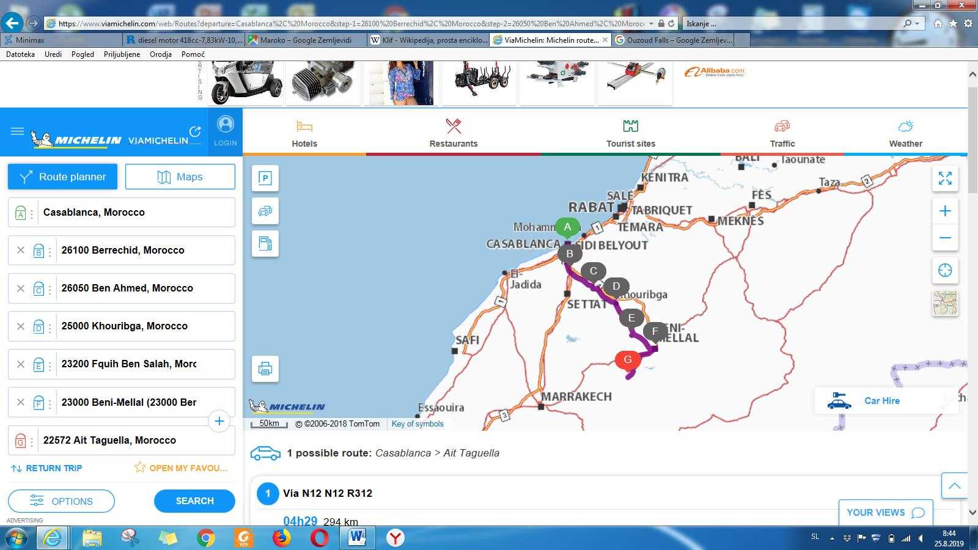Click the Login user icon
This screenshot has height=550, width=978.
225,125
